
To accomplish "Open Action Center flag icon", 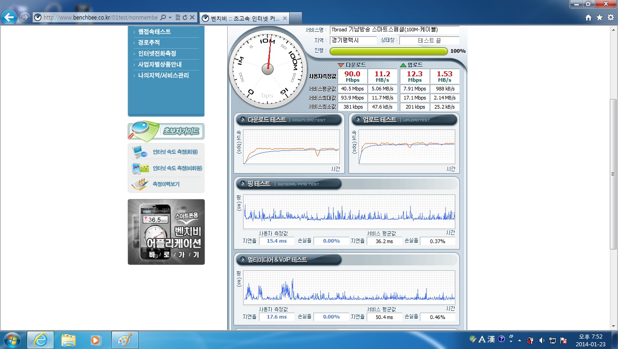I will coord(563,340).
